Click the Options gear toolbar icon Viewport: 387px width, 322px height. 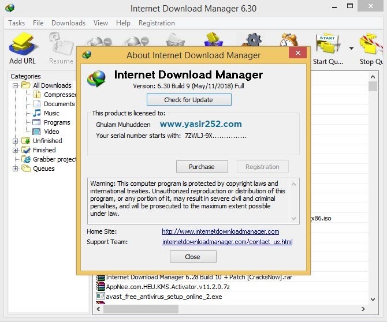[252, 39]
